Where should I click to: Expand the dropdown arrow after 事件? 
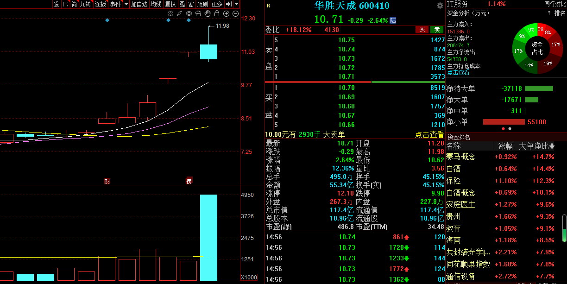click(x=125, y=4)
